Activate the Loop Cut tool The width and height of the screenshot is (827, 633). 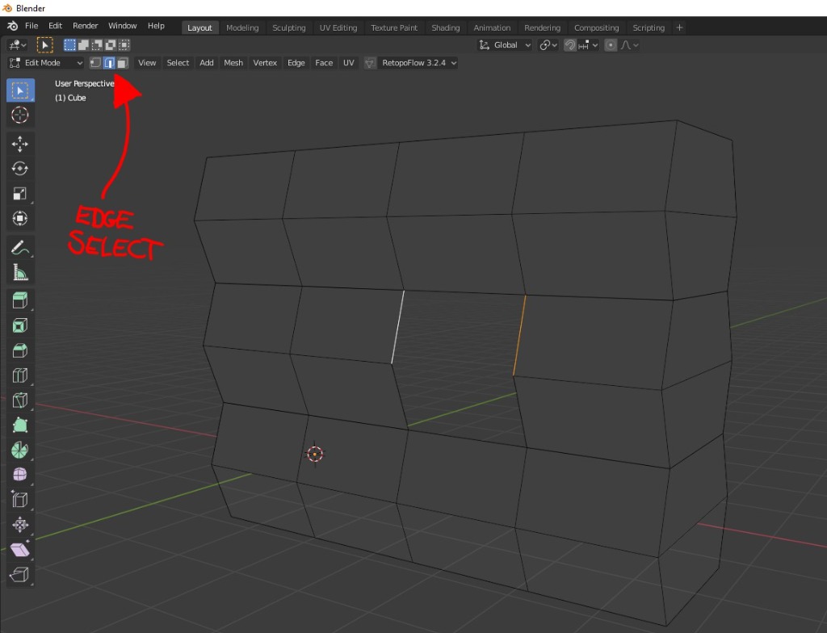[x=20, y=375]
